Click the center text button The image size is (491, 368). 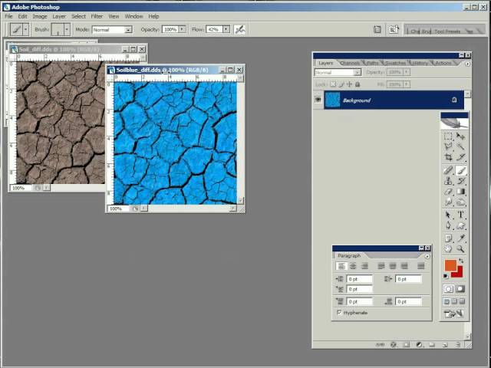pos(353,266)
